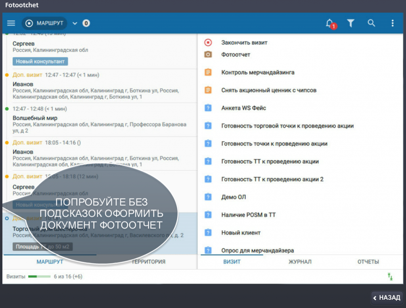The width and height of the screenshot is (406, 308).
Task: Open Снять акционный ценник с чипсов
Action: pyautogui.click(x=269, y=90)
